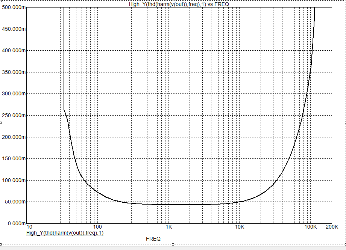346x250 pixels.
Task: Click the 0.000m y-axis label
Action: [17, 224]
